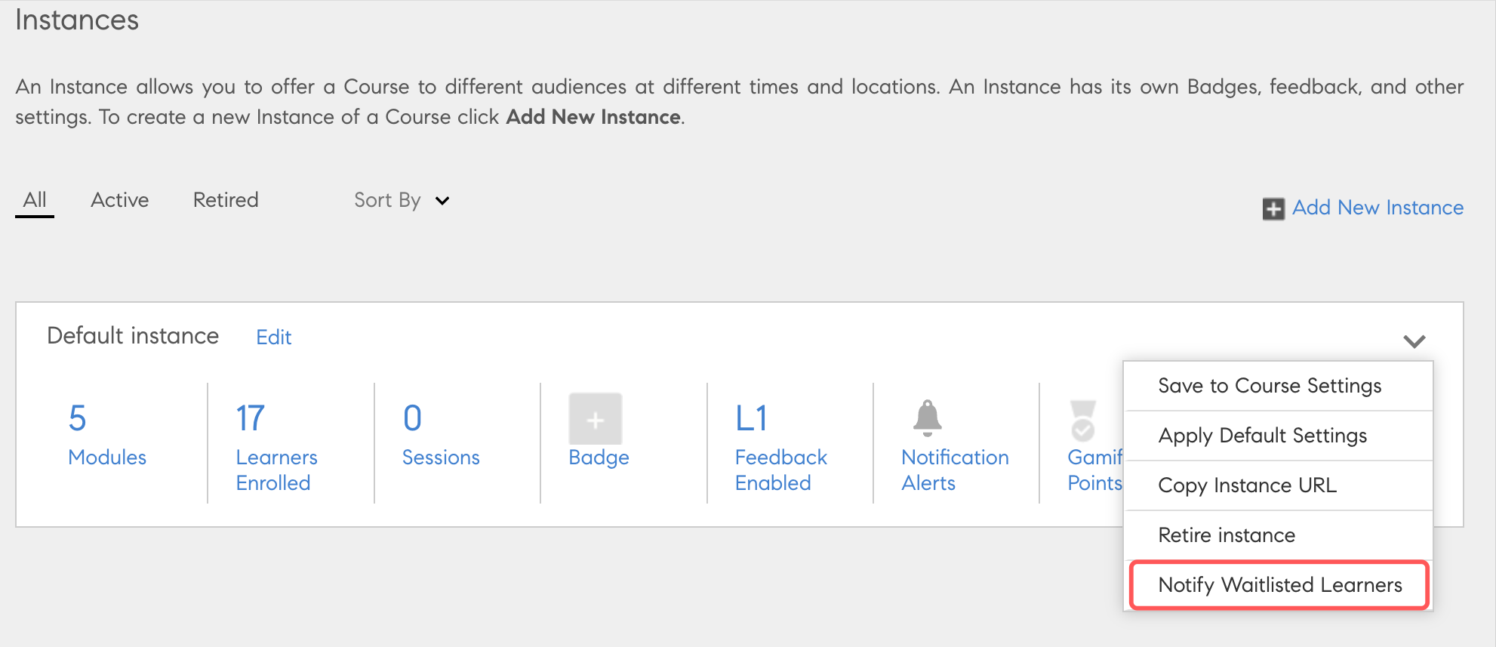Switch to the All tab
The height and width of the screenshot is (647, 1496).
35,200
